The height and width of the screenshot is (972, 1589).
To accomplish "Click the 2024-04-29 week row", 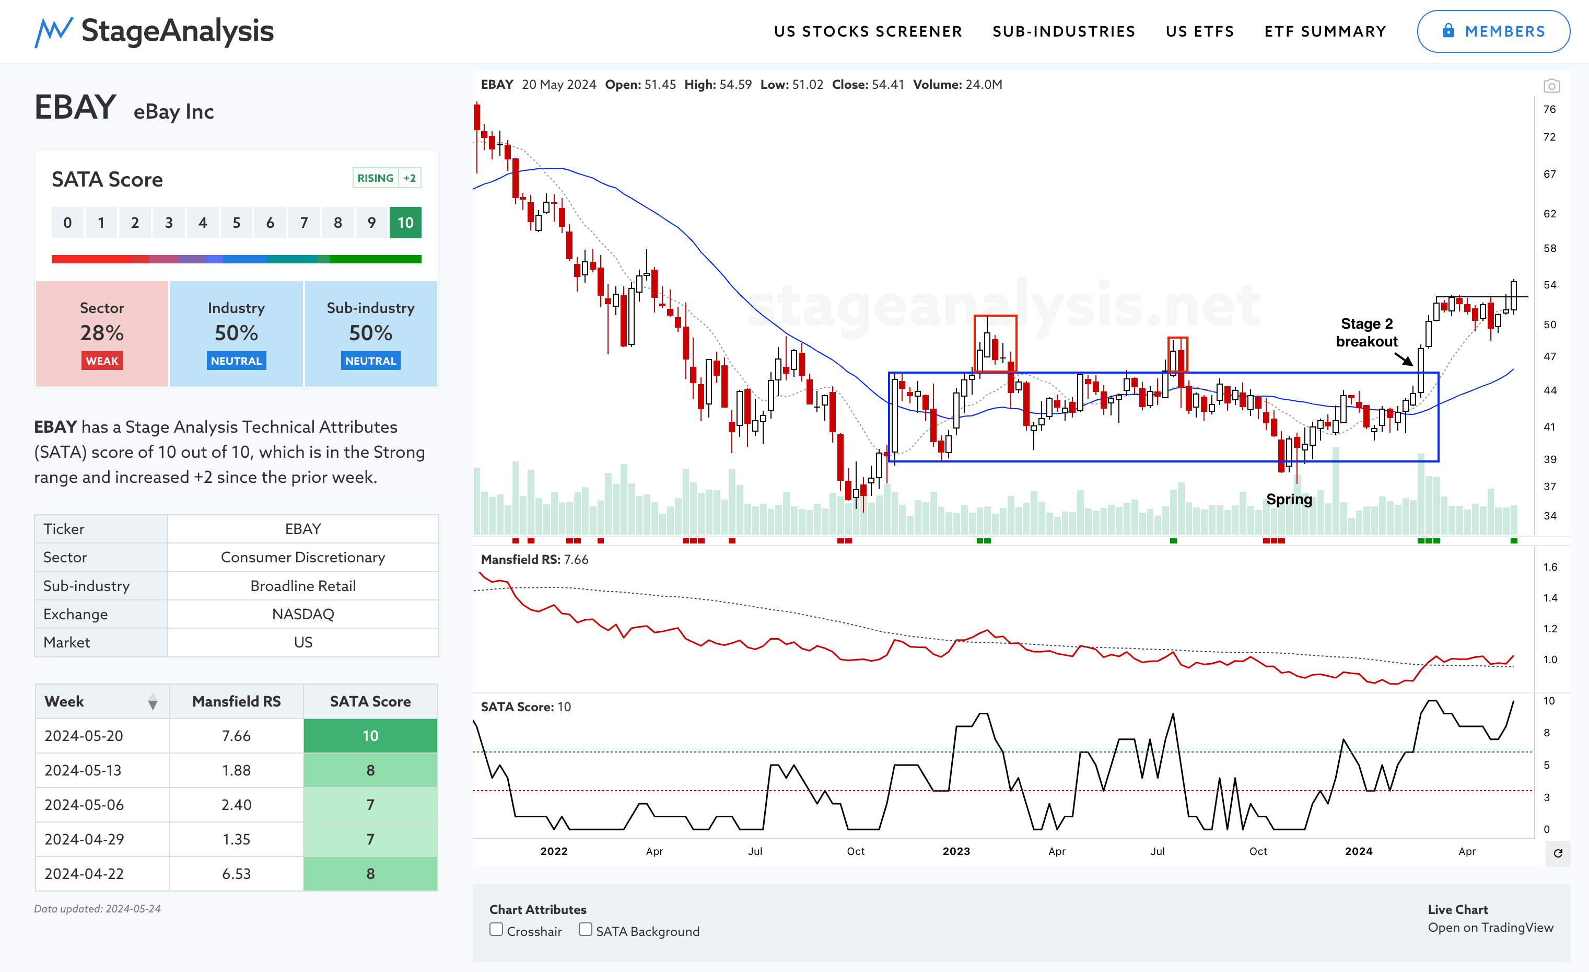I will point(237,839).
